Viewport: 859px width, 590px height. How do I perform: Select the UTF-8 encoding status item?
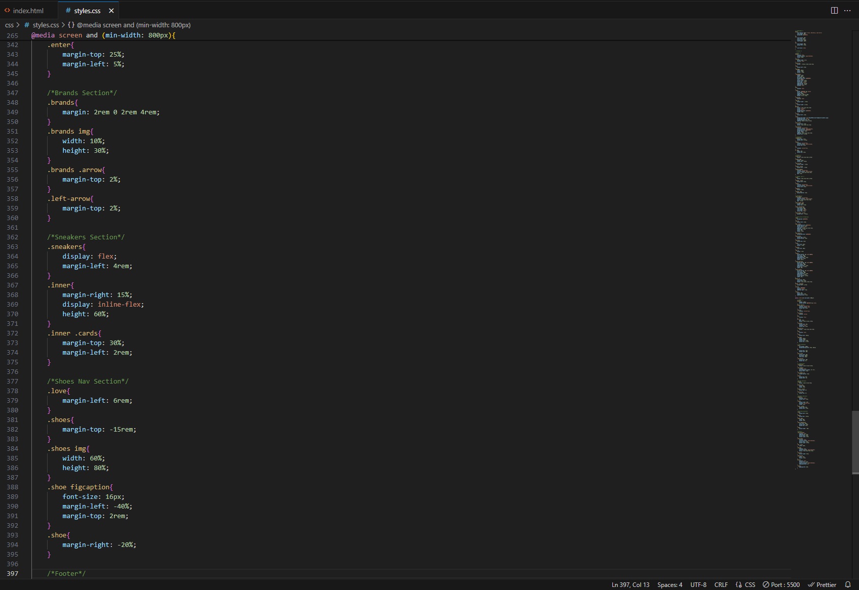[x=698, y=584]
